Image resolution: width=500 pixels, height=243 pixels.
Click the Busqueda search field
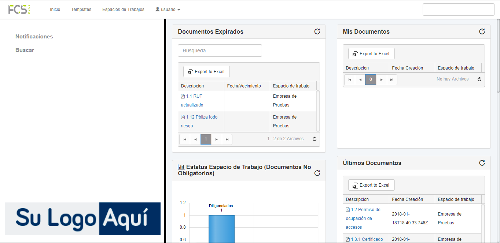click(x=220, y=51)
